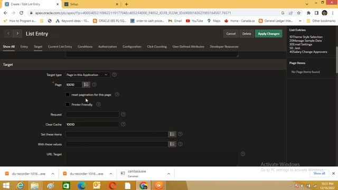This screenshot has width=338, height=190.
Task: Expand second du-recorder download options
Action: point(111,174)
